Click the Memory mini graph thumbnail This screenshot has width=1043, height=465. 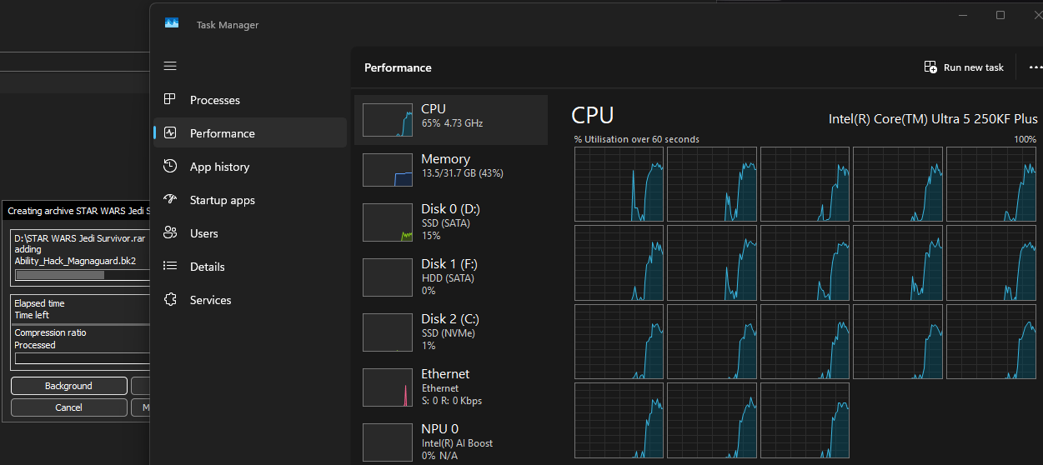point(388,170)
